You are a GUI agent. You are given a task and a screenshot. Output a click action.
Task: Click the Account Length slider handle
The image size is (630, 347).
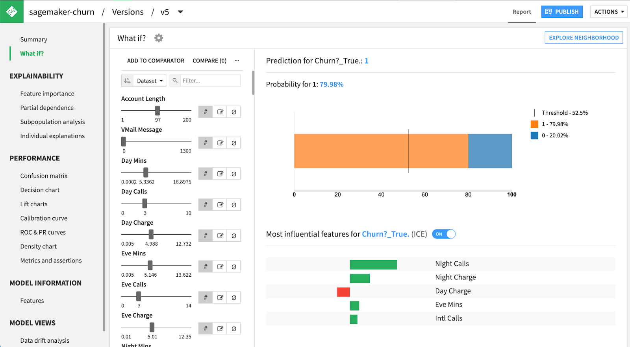tap(157, 110)
